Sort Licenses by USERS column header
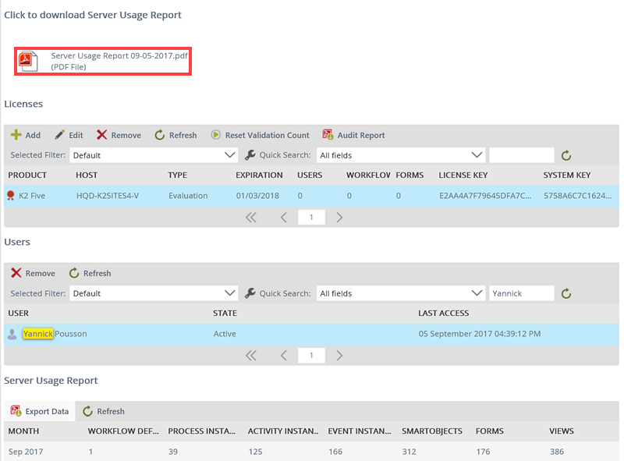This screenshot has height=461, width=624. (x=310, y=176)
